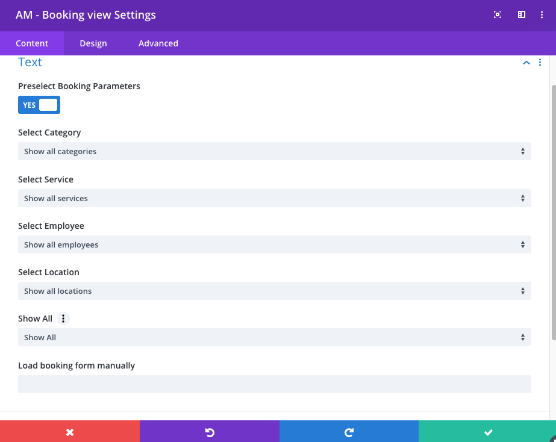Viewport: 556px width, 442px height.
Task: Open the Select Service dropdown
Action: pos(274,198)
